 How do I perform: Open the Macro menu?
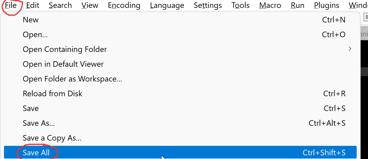point(270,5)
